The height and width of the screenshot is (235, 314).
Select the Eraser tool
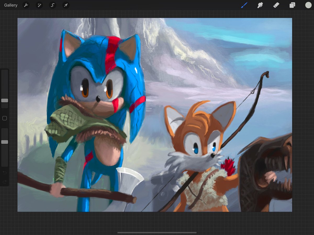pos(276,5)
